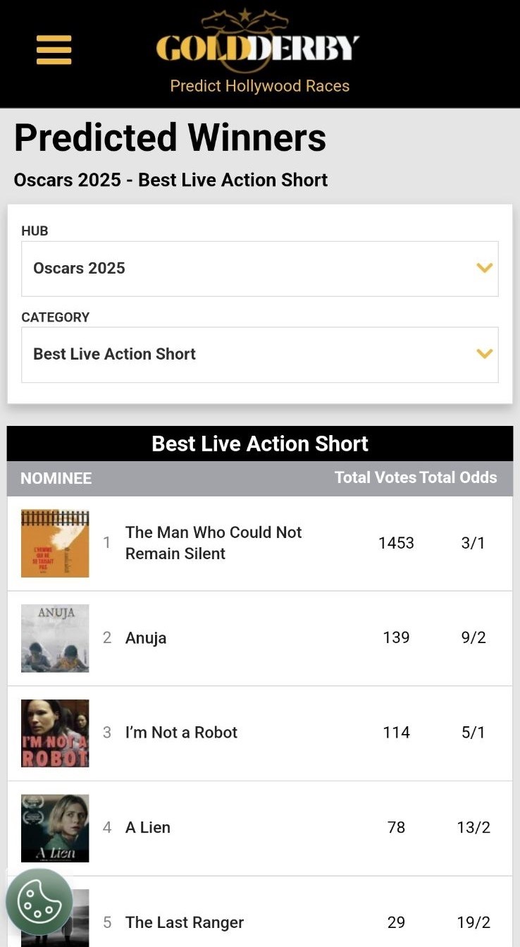The image size is (520, 947).
Task: Select I'm Not a Robot title
Action: point(181,733)
